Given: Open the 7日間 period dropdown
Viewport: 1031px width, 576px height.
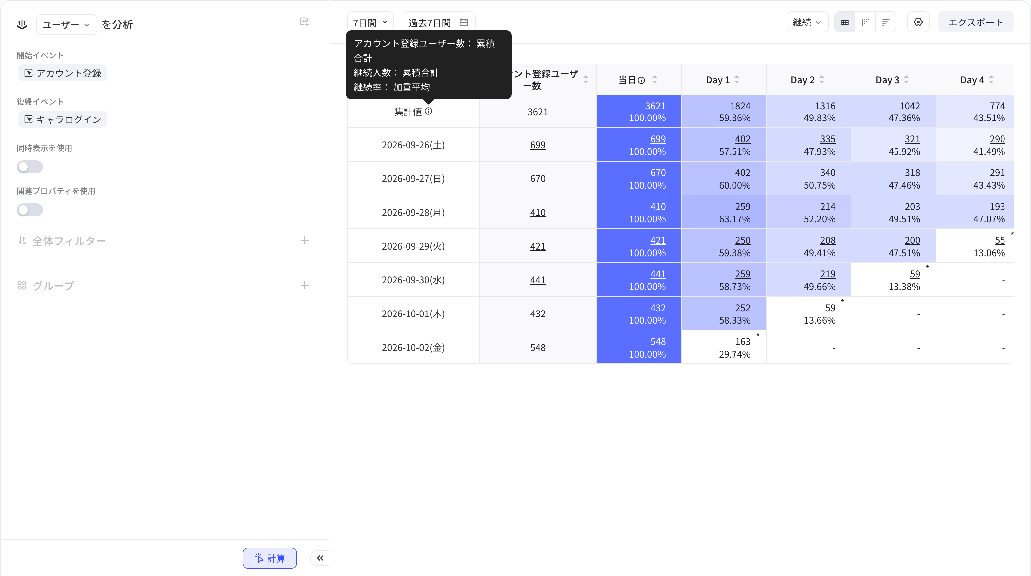Looking at the screenshot, I should pyautogui.click(x=370, y=23).
